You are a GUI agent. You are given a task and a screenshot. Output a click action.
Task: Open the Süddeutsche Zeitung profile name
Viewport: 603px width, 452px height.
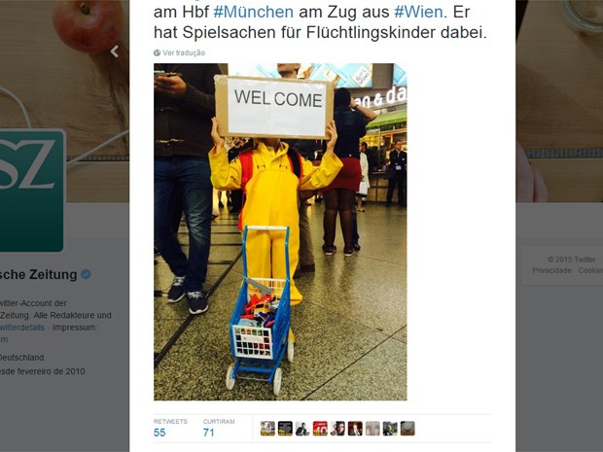(x=39, y=274)
